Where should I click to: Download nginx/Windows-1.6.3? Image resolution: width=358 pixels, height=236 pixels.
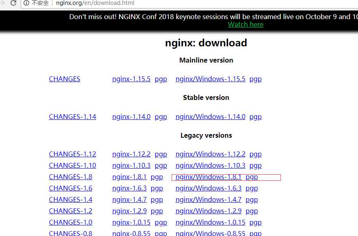pos(209,188)
